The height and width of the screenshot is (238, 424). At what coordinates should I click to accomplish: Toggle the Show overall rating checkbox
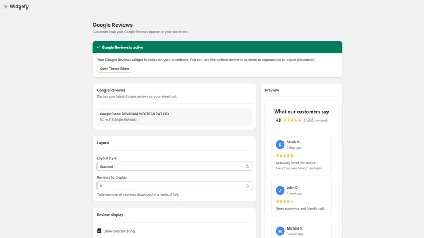pos(99,231)
